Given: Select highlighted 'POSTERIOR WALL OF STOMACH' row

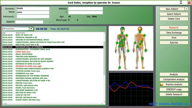Looking at the screenshot, I should pos(53,47).
